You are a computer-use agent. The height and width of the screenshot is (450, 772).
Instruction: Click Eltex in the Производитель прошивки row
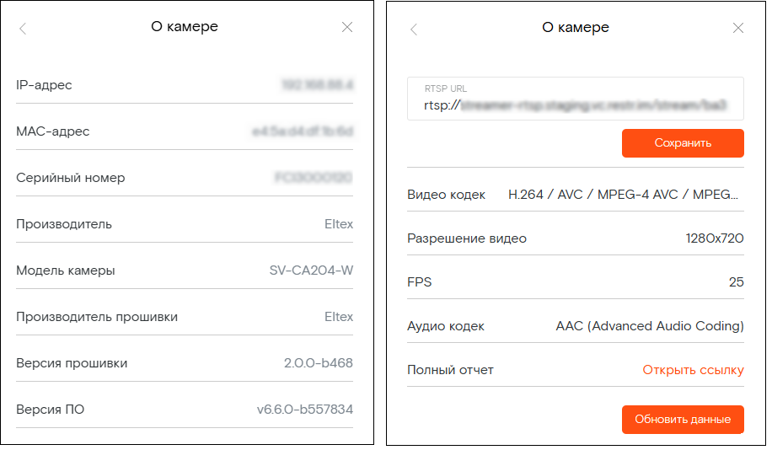(339, 317)
